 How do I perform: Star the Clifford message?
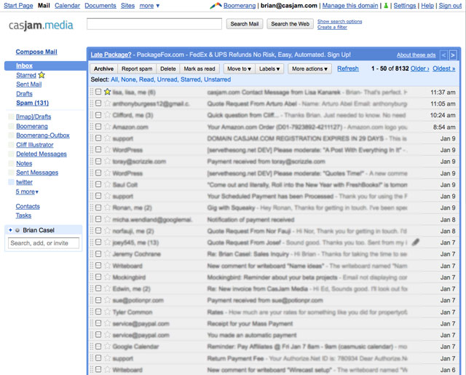click(107, 115)
